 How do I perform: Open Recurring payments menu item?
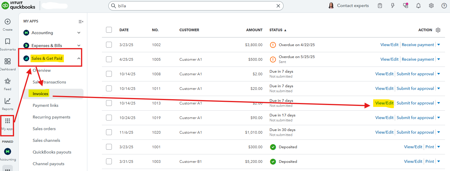(51, 117)
